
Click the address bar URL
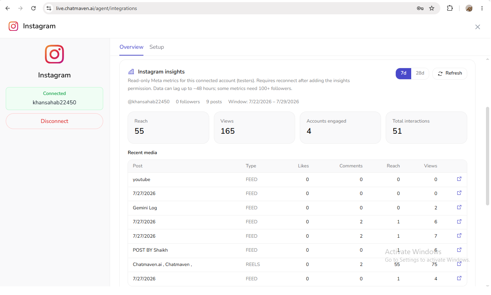coord(96,8)
